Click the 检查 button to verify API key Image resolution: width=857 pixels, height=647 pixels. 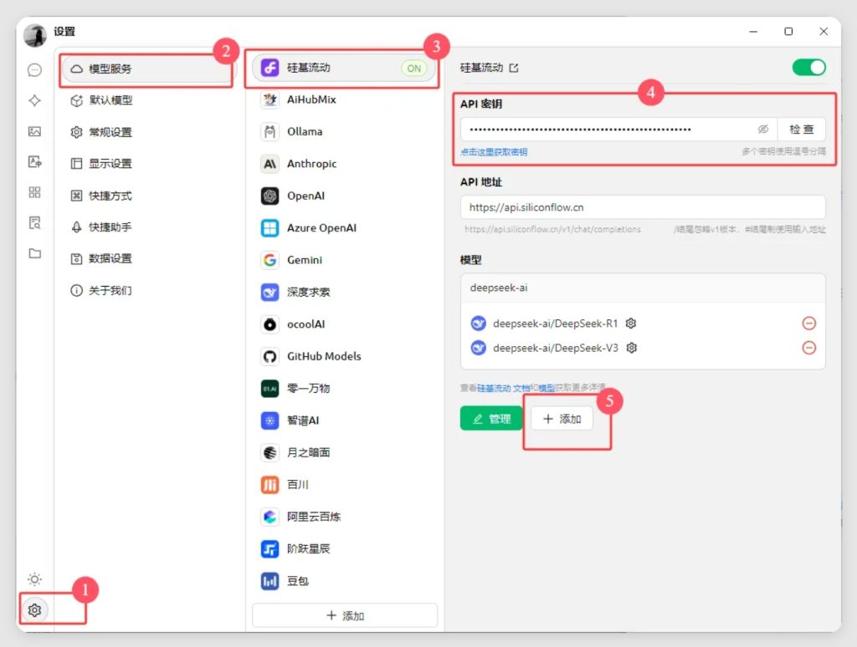tap(801, 130)
